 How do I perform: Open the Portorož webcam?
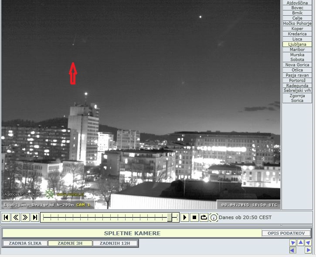tap(297, 81)
